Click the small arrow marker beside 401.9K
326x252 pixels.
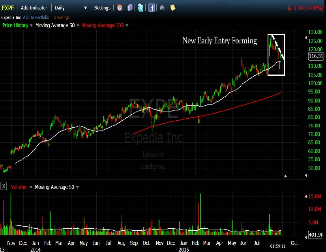click(306, 237)
